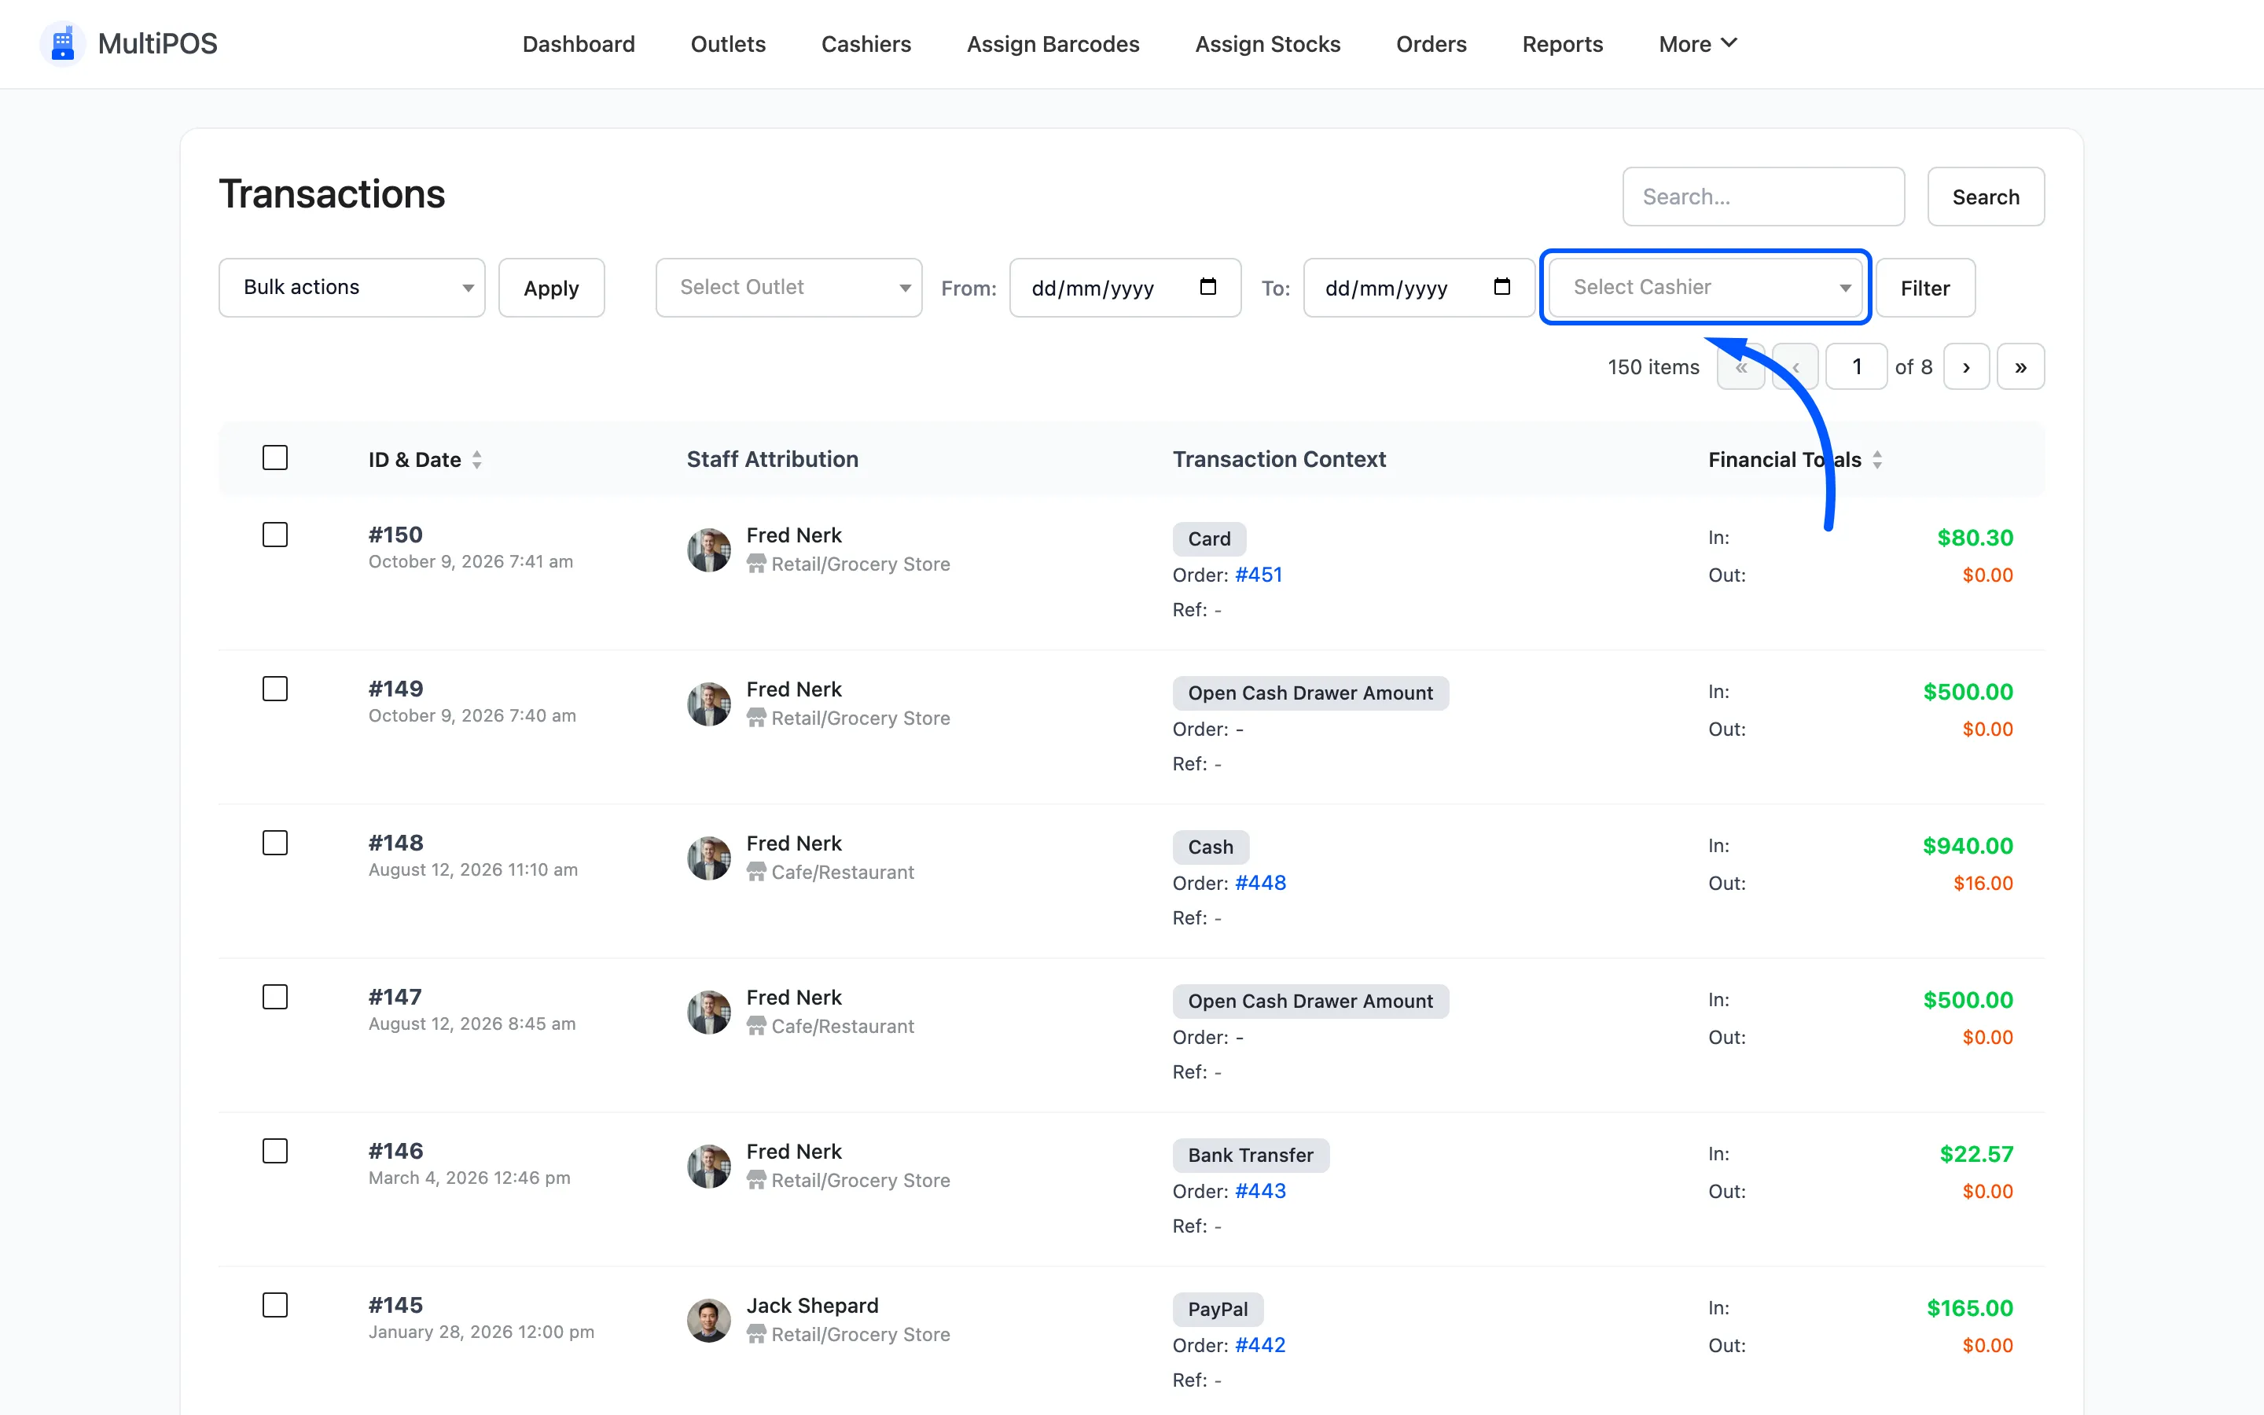Open the To date calendar picker icon
The height and width of the screenshot is (1415, 2264).
pos(1501,287)
